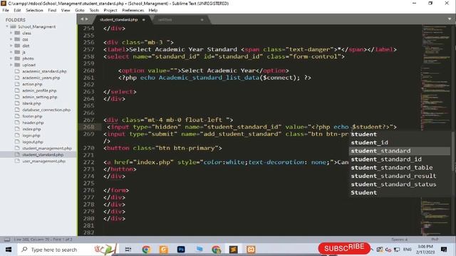Open the Find menu
This screenshot has width=456, height=256.
pos(52,10)
